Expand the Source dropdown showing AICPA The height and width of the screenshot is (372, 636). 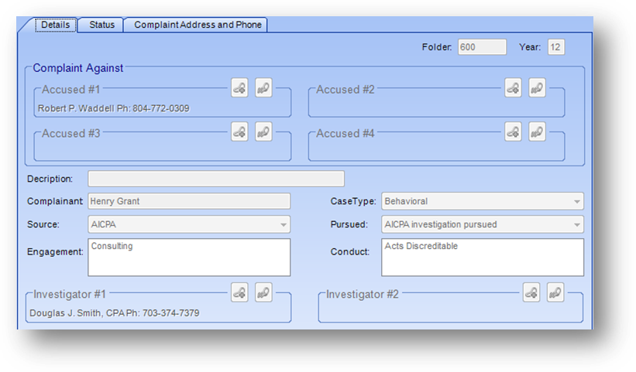189,224
